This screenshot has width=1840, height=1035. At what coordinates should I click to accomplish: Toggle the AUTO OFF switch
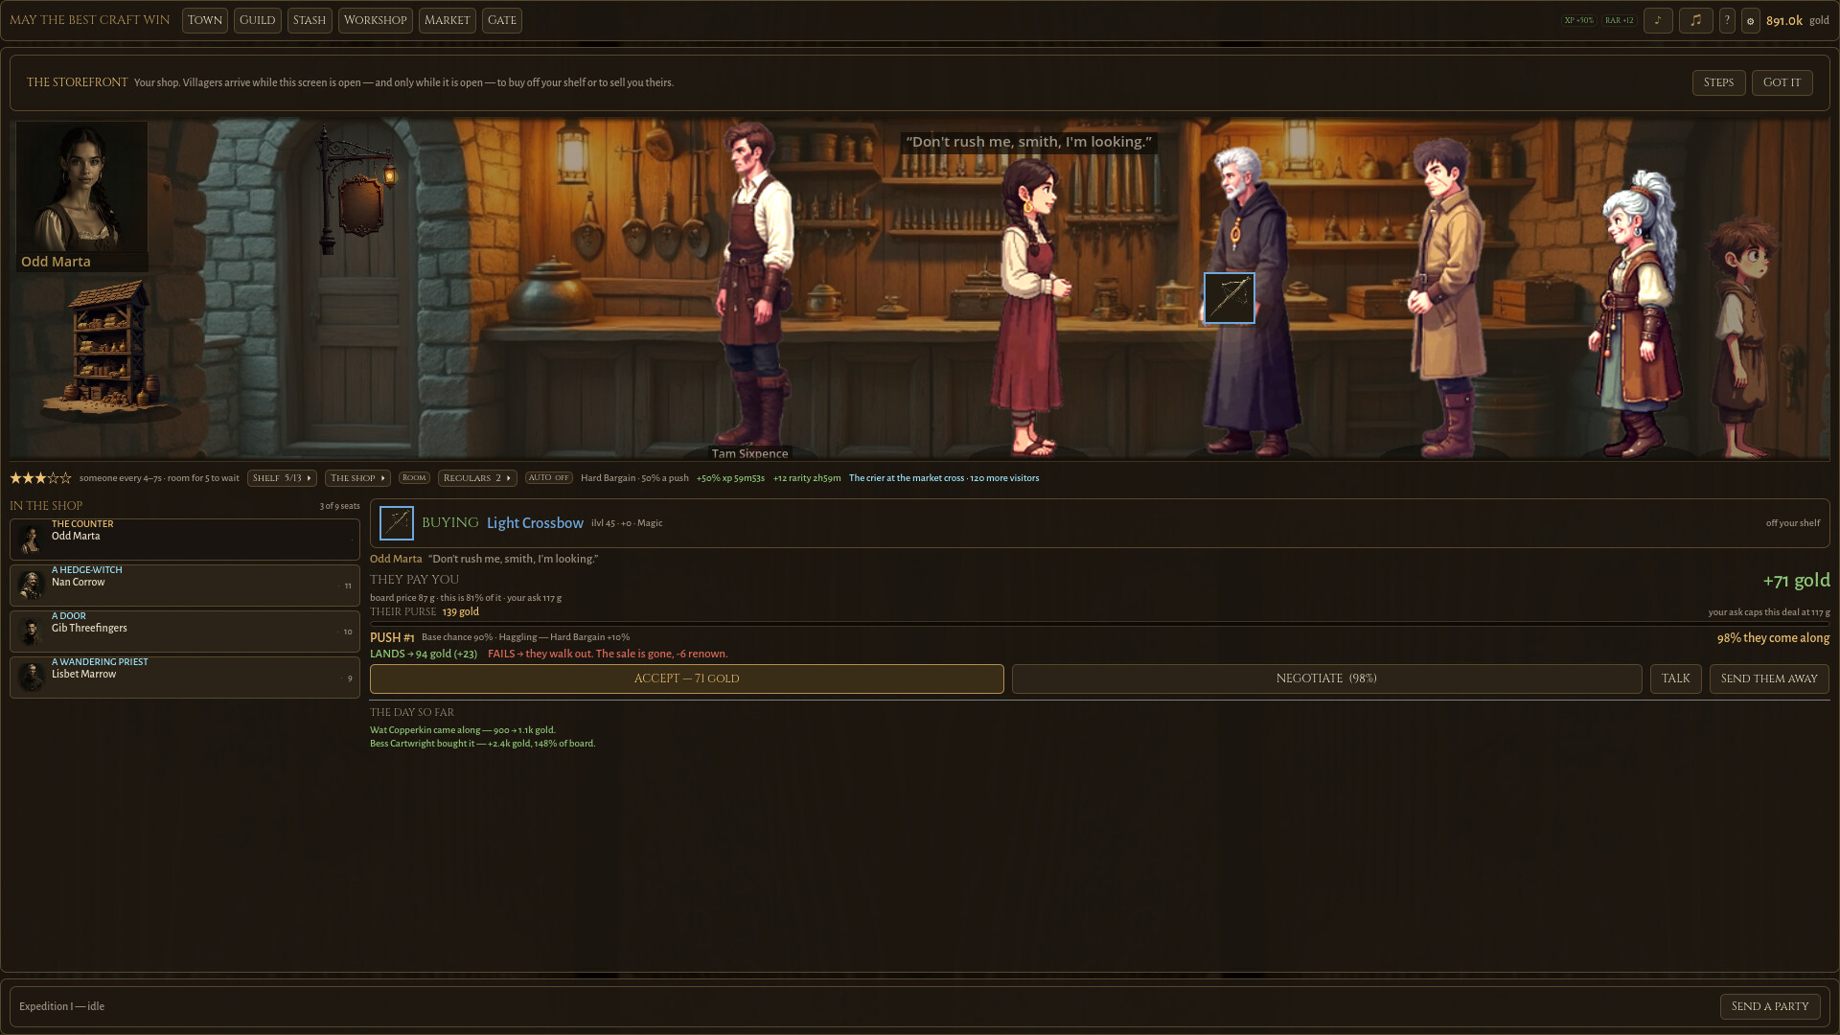(x=549, y=478)
